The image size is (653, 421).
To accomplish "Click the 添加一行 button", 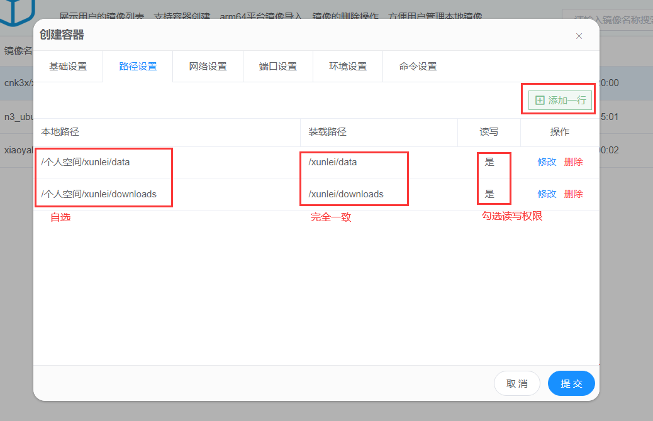I will pyautogui.click(x=560, y=101).
